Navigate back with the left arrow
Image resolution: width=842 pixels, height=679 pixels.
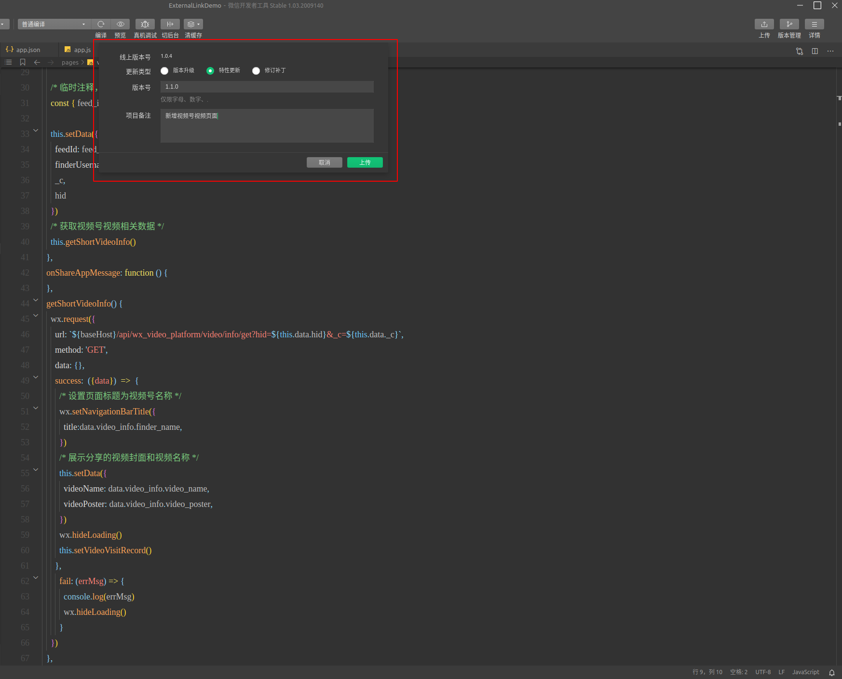click(x=37, y=62)
